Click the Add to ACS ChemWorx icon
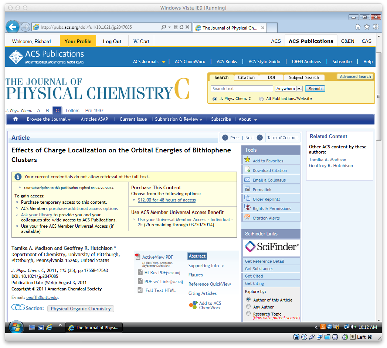The height and width of the screenshot is (348, 387). point(194,305)
